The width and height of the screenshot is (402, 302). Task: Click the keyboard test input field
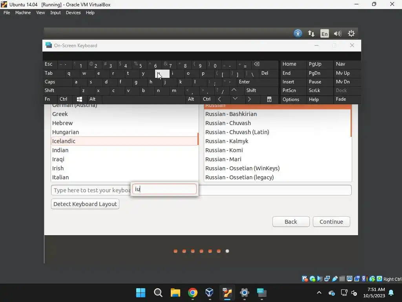click(x=201, y=190)
